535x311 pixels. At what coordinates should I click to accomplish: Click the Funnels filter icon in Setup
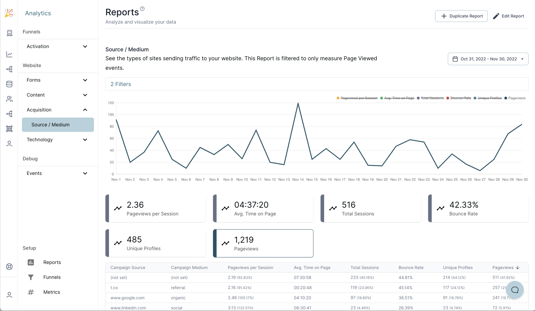(x=31, y=277)
